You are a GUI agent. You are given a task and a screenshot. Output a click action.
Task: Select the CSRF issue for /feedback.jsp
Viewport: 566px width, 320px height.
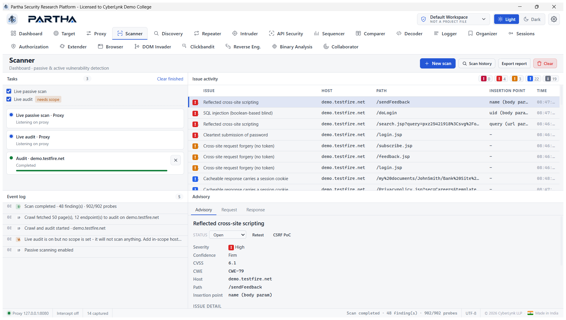click(374, 157)
